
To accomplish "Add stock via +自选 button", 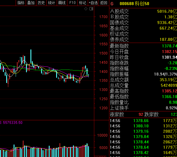I will click(x=93, y=3).
